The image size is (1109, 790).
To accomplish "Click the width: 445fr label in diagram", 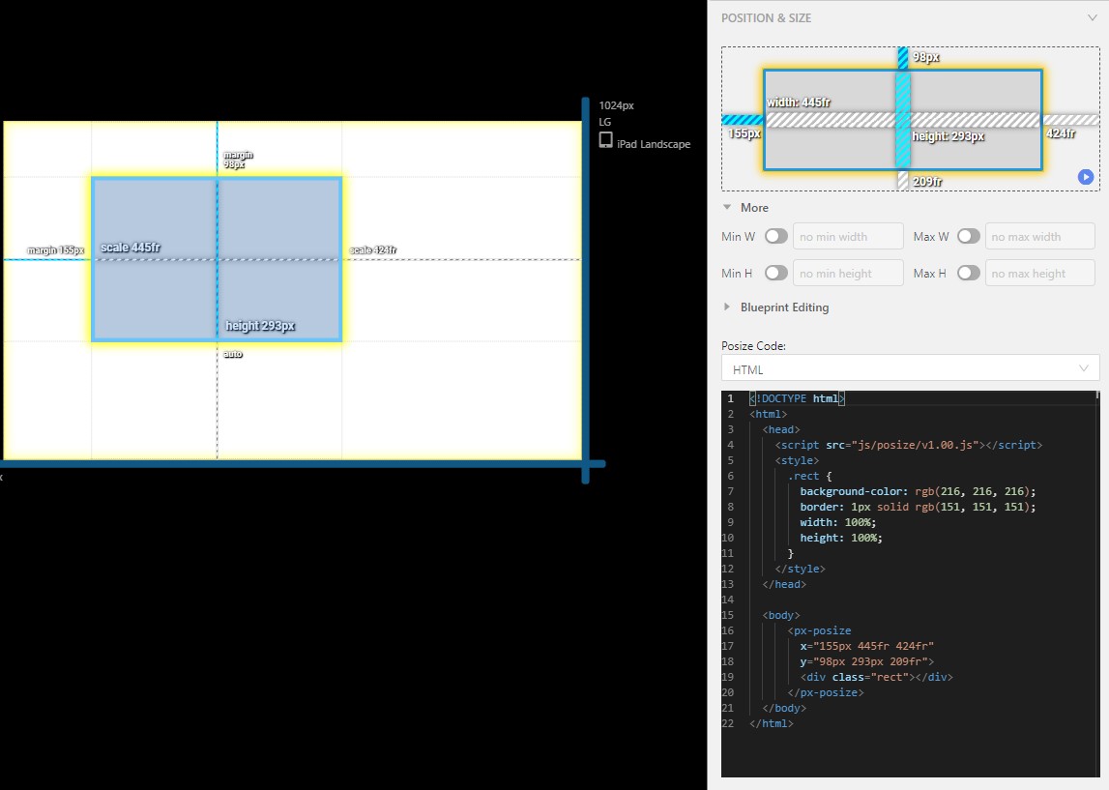I will [799, 102].
